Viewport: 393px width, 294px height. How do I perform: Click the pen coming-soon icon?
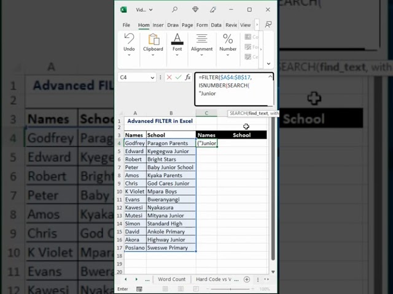pos(213,10)
